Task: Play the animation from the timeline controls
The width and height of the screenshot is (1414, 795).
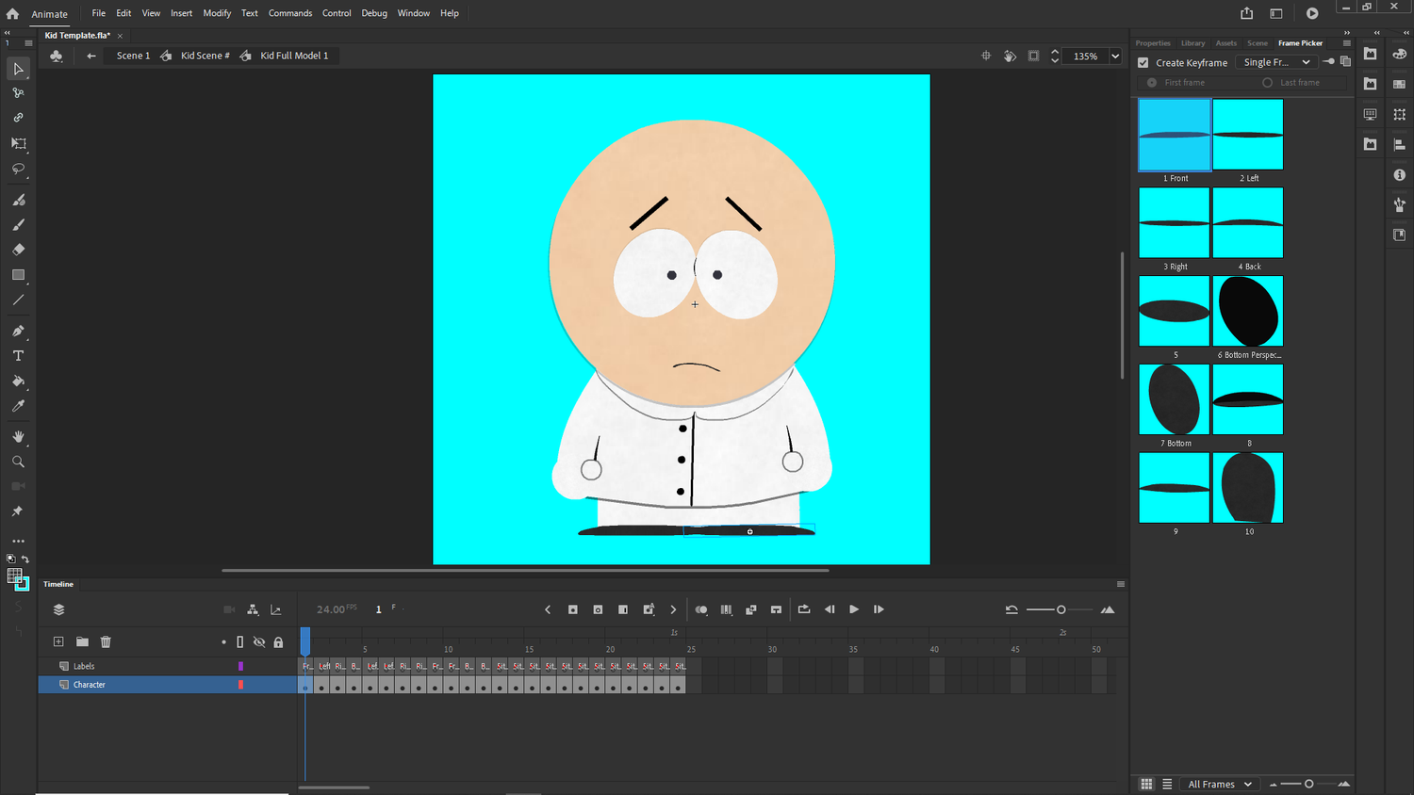Action: click(853, 609)
